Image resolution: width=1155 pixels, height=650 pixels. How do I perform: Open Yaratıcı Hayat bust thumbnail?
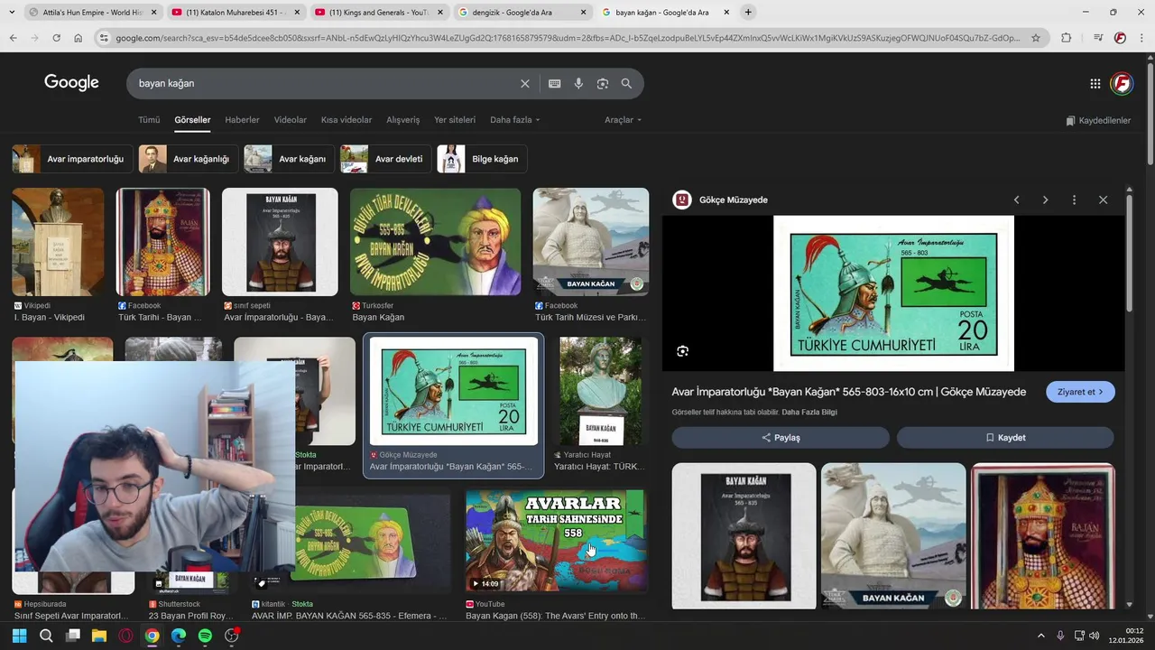click(600, 391)
